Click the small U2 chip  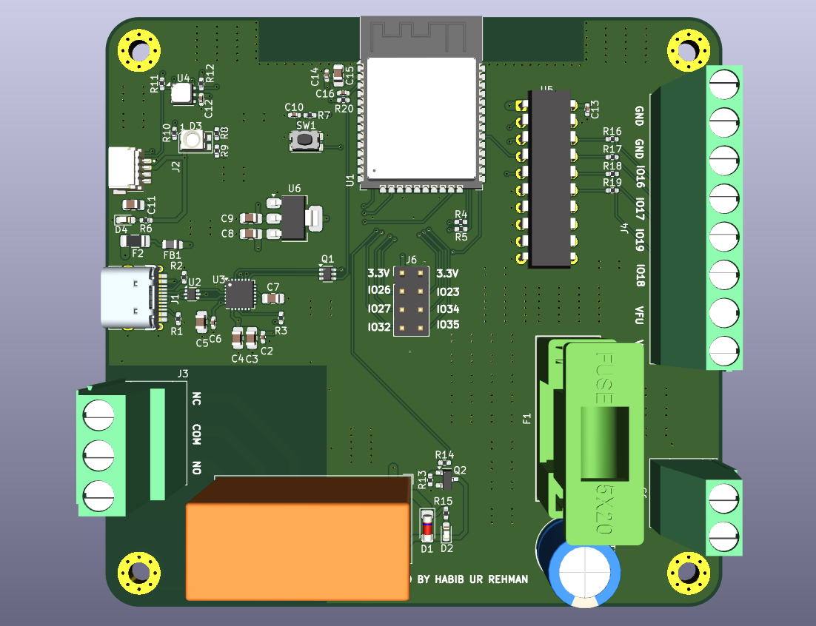193,295
